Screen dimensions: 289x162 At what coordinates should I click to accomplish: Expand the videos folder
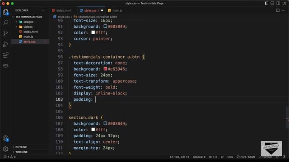[x=28, y=27]
